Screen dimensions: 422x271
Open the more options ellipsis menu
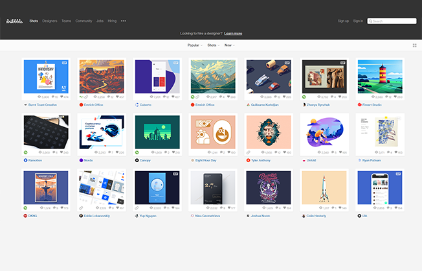tap(124, 21)
